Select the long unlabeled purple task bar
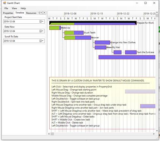 click(x=127, y=57)
